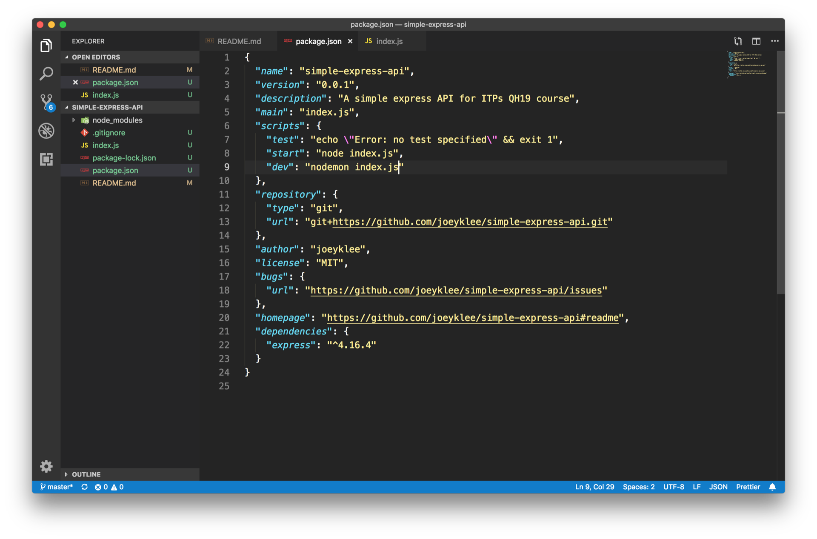Expand the node_modules folder

74,120
